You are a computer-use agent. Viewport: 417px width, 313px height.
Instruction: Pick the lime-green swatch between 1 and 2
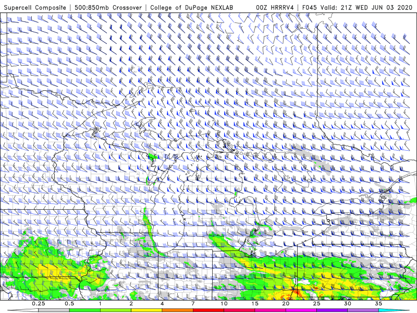[x=116, y=310]
